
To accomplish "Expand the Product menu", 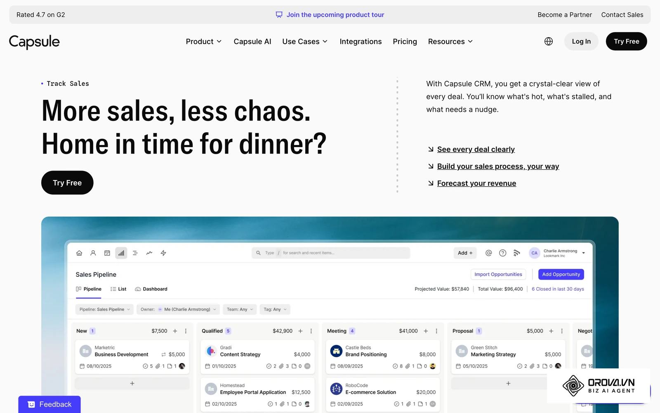I will click(204, 41).
